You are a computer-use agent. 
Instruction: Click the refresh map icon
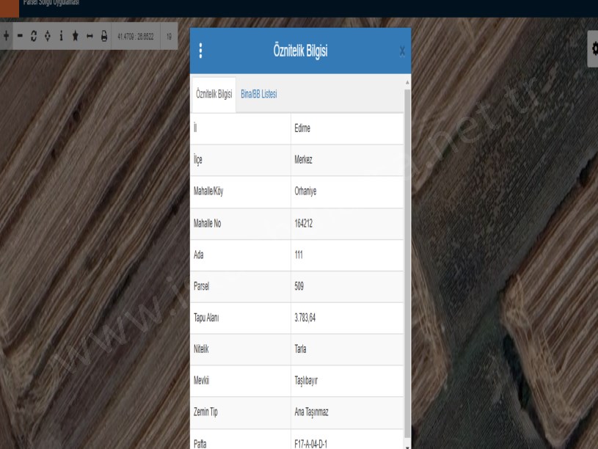point(34,36)
